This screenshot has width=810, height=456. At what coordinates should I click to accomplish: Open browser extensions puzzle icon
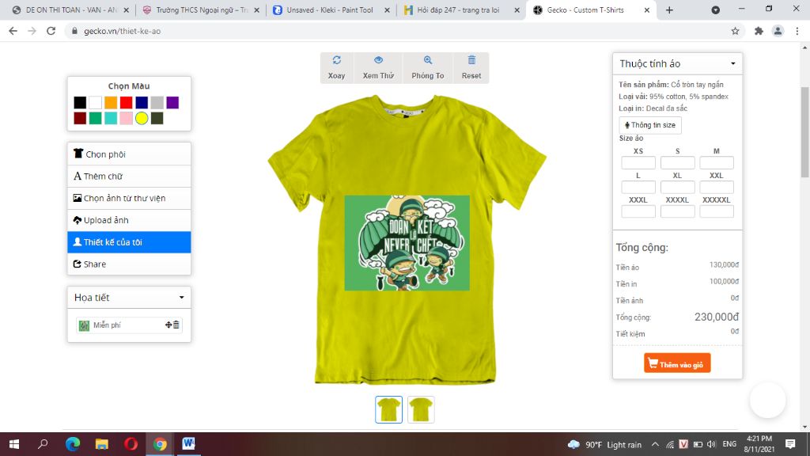[x=759, y=31]
